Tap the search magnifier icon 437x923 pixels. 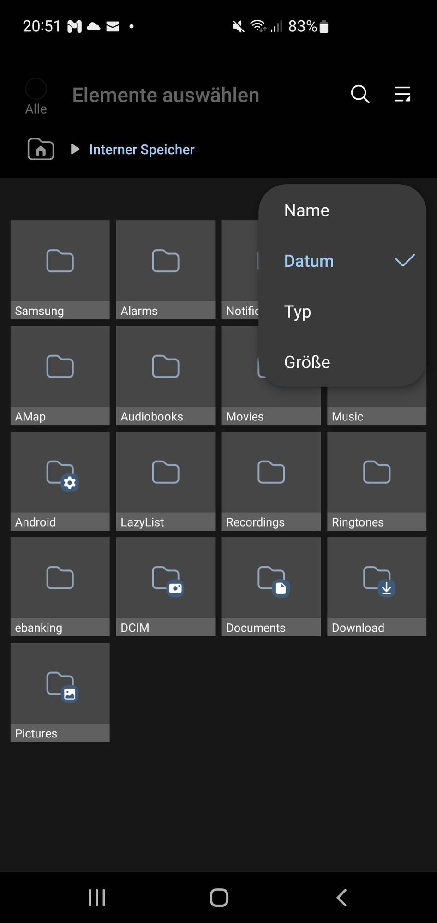point(360,94)
